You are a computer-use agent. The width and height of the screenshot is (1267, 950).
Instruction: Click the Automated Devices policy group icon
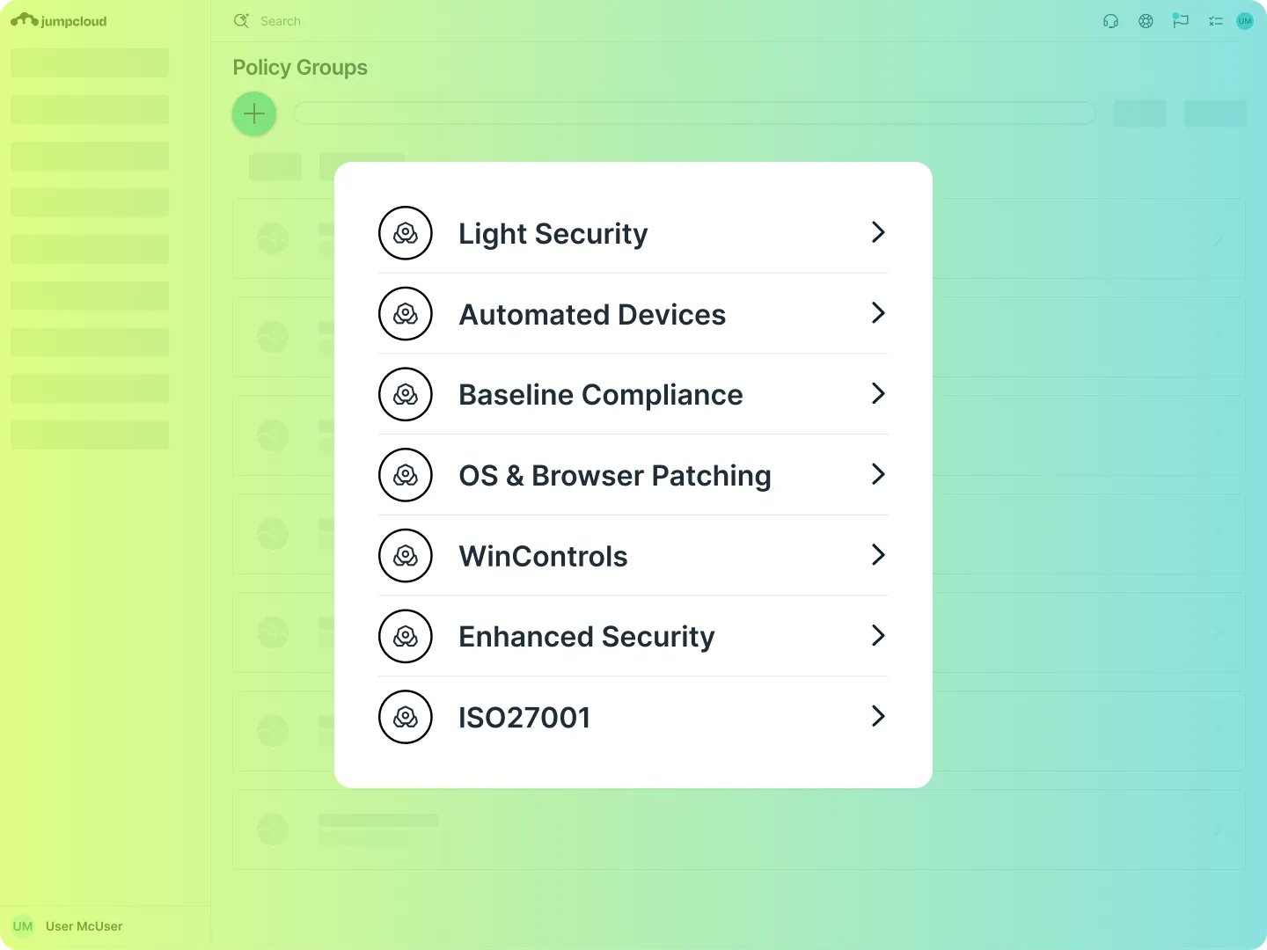tap(406, 314)
